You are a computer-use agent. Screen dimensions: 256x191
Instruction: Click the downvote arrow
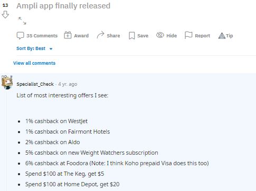click(5, 15)
